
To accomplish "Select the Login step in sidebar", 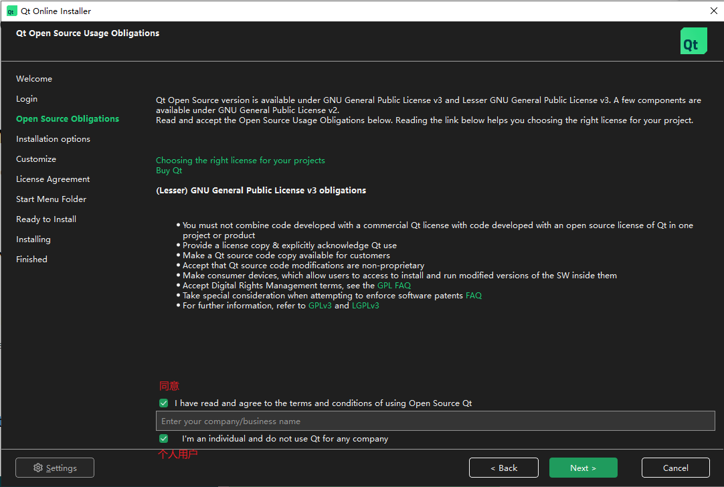I will pyautogui.click(x=27, y=99).
